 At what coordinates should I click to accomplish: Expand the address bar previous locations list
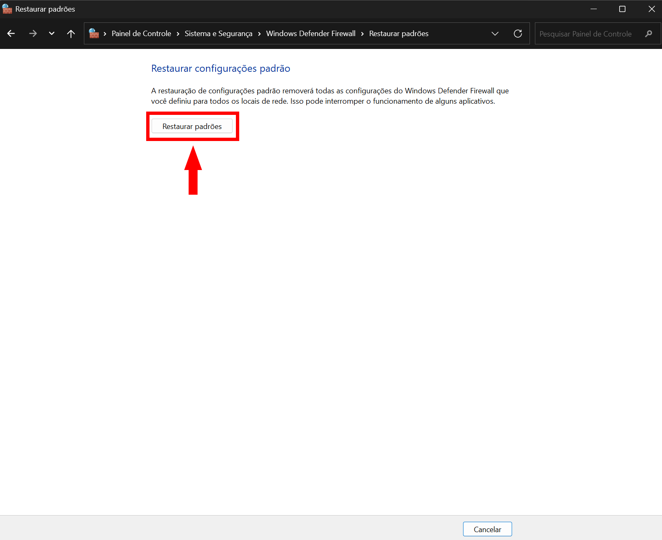[x=495, y=34]
